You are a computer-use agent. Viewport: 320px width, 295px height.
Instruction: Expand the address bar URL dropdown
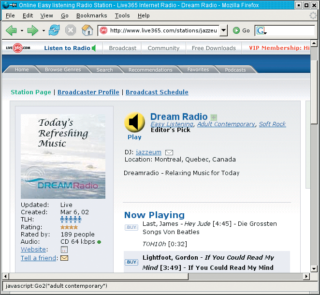click(223, 30)
